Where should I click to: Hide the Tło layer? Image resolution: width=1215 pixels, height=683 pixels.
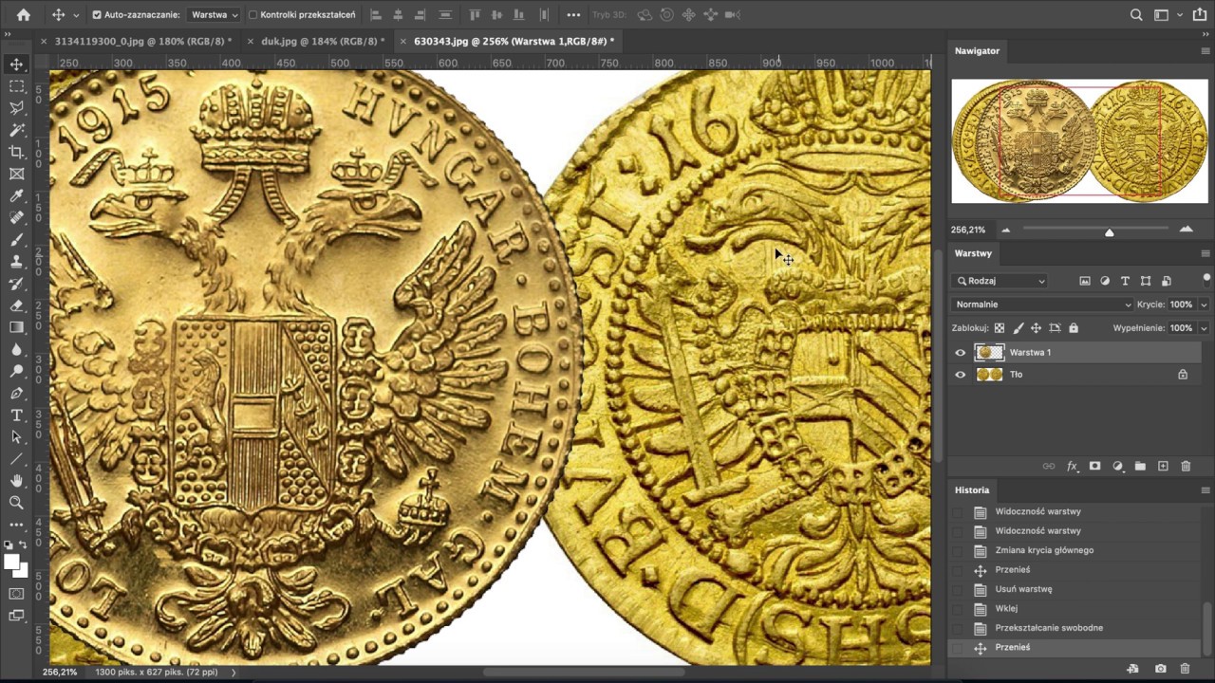tap(960, 375)
